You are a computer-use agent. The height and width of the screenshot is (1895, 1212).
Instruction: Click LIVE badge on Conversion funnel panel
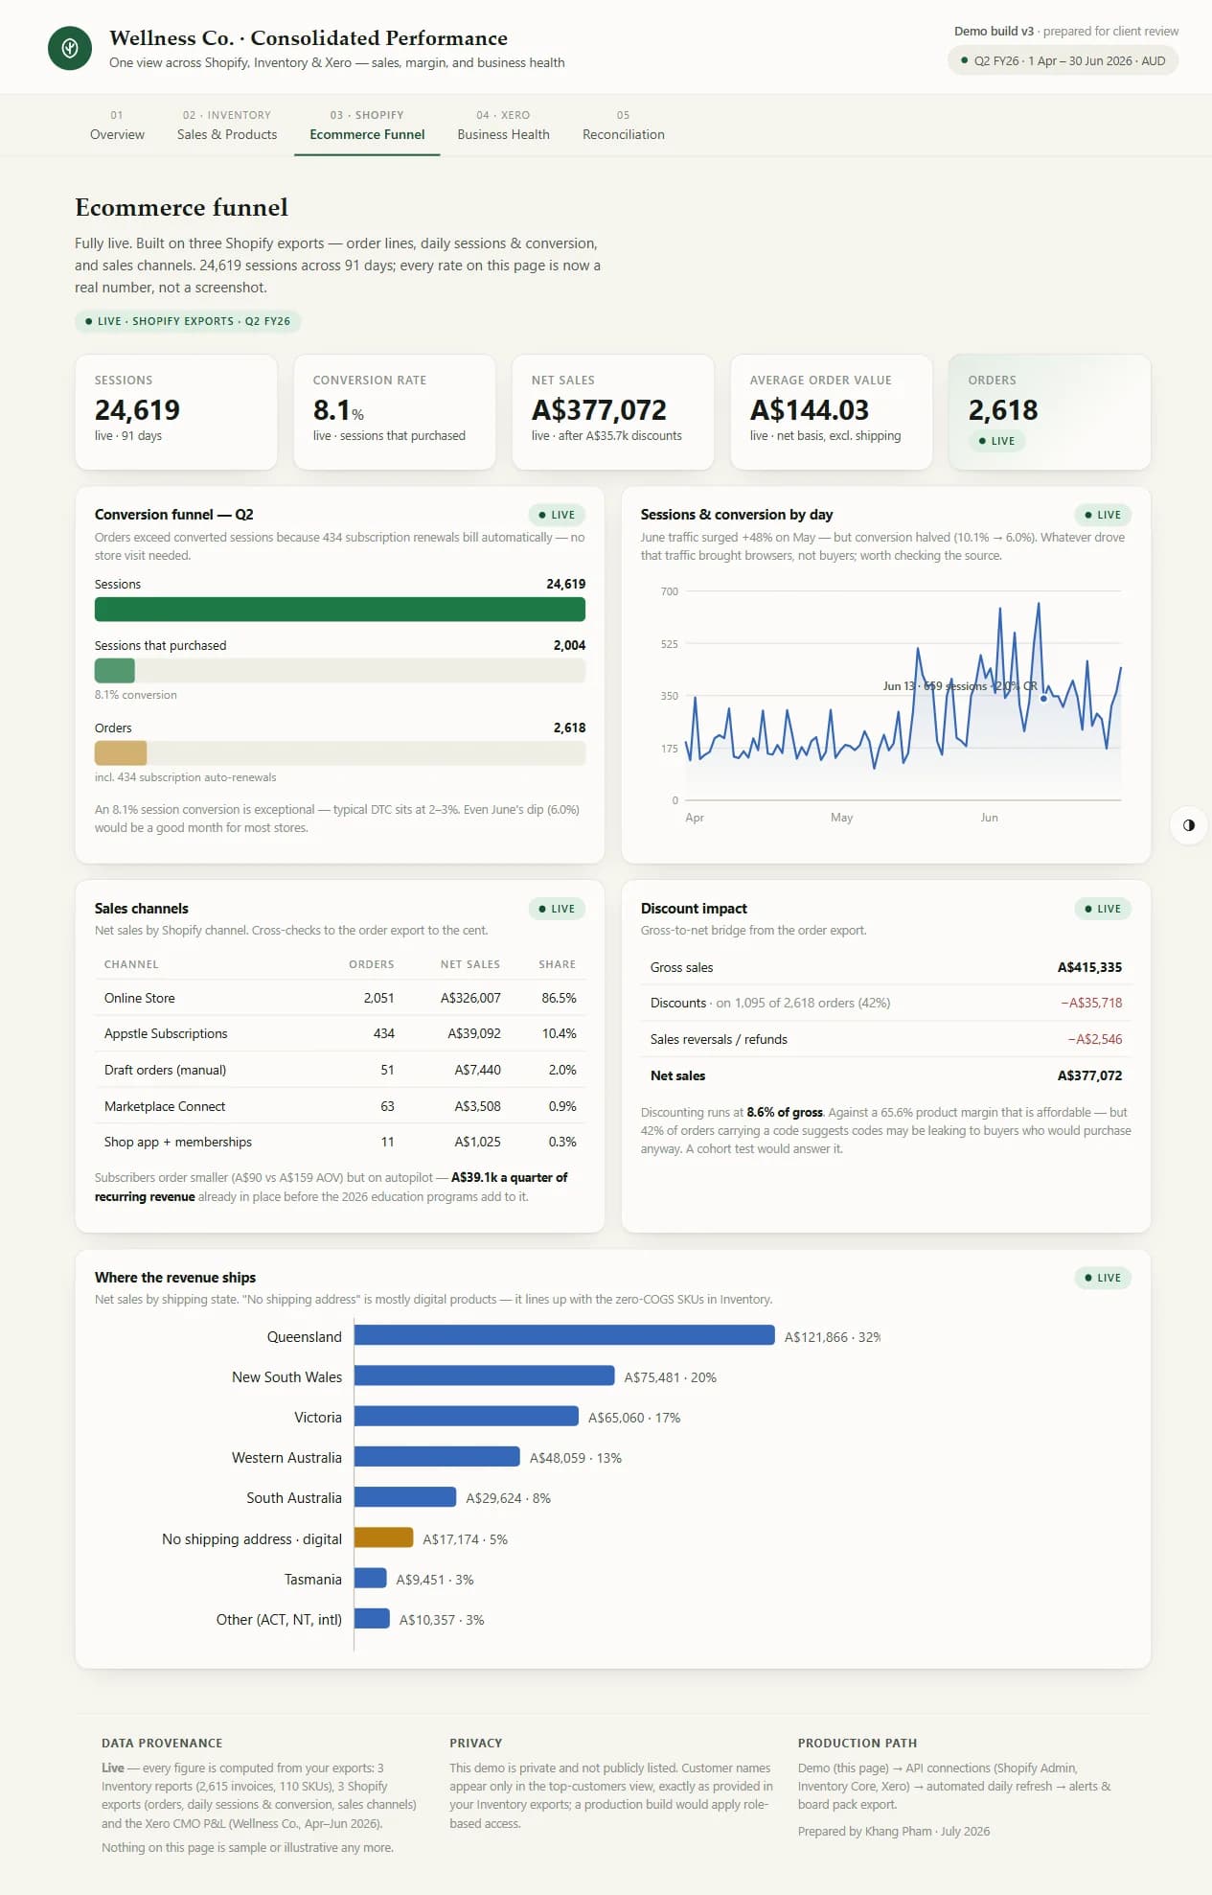(x=557, y=515)
